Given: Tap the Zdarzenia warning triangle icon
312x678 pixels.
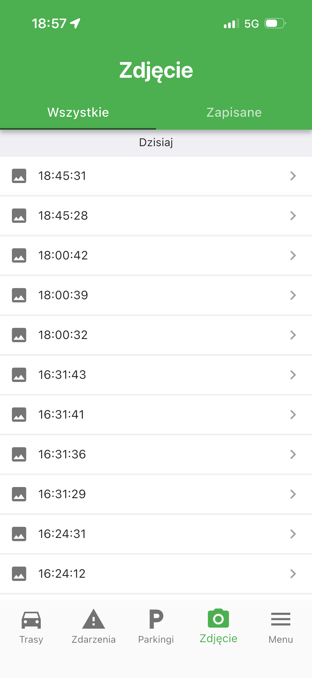Looking at the screenshot, I should (x=93, y=619).
